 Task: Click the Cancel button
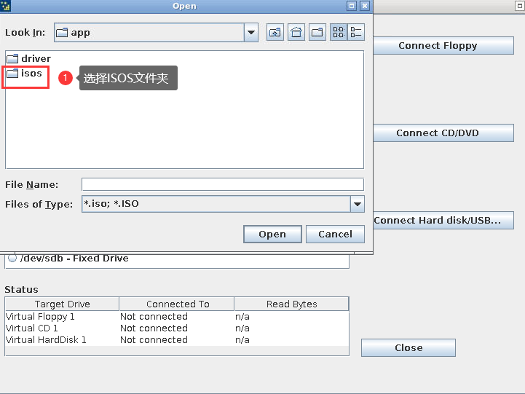tap(335, 235)
